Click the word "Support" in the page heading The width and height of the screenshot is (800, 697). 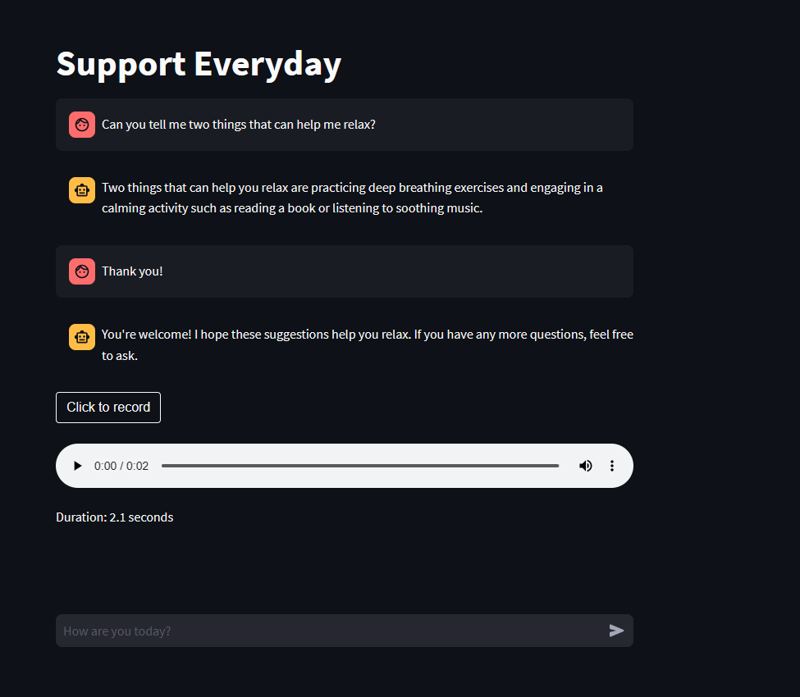tap(121, 64)
